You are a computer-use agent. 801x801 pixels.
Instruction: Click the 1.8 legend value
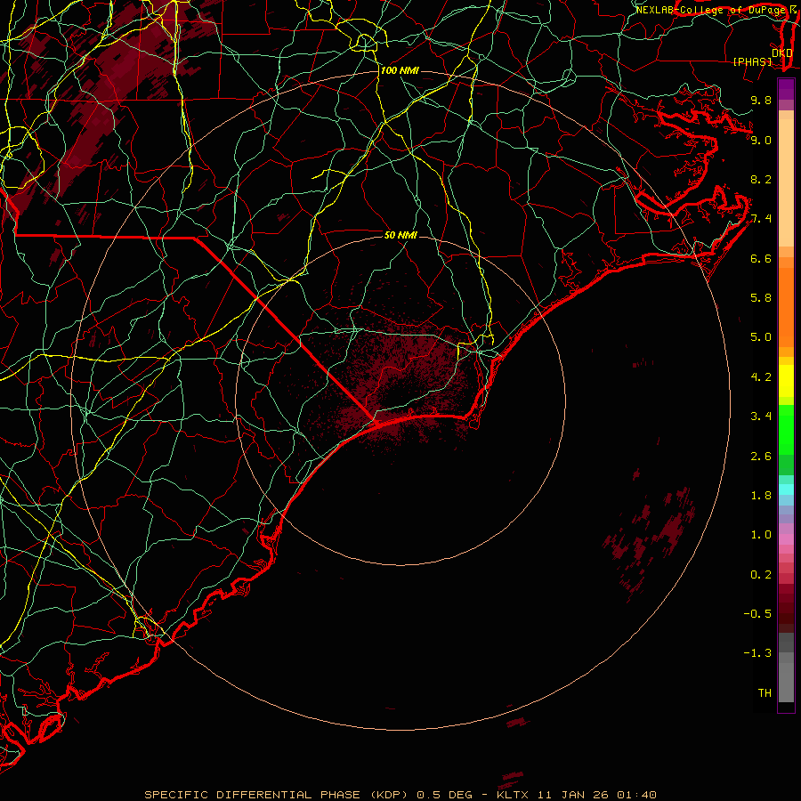(x=761, y=496)
